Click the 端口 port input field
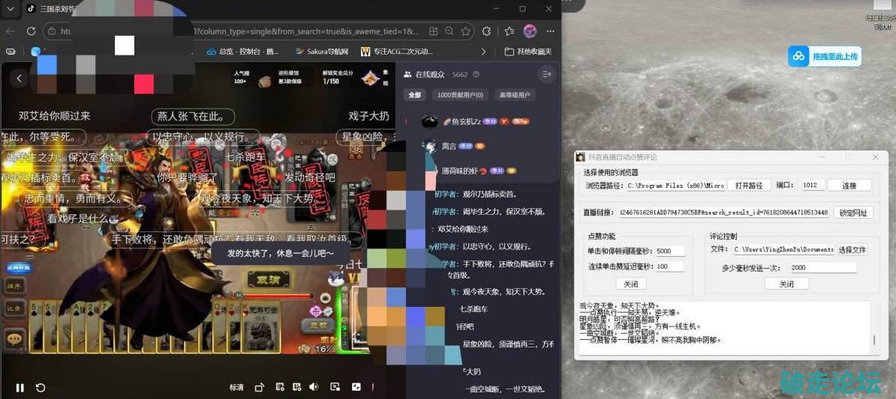Image resolution: width=896 pixels, height=399 pixels. tap(812, 186)
